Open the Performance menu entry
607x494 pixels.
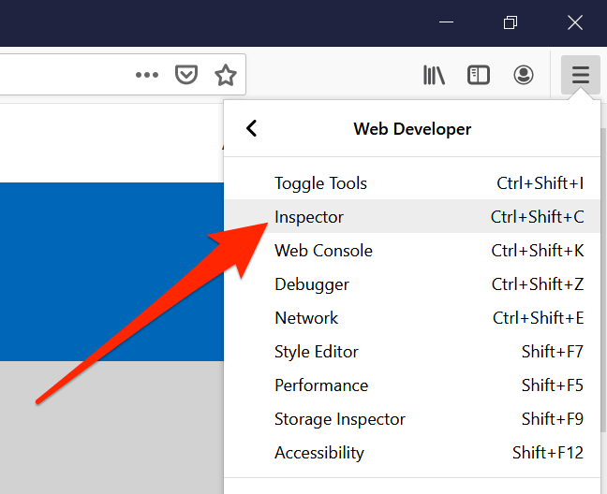321,385
